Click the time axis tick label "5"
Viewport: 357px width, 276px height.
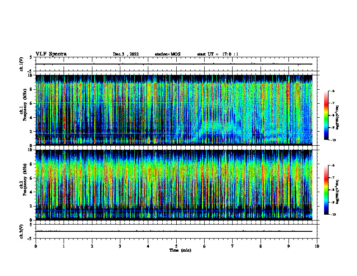point(176,246)
